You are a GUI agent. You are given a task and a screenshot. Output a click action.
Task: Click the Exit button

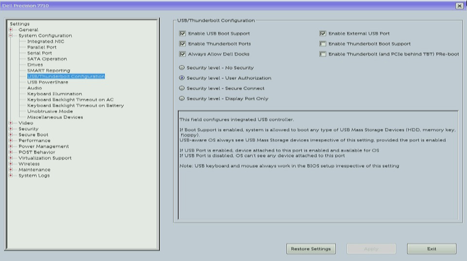point(431,249)
